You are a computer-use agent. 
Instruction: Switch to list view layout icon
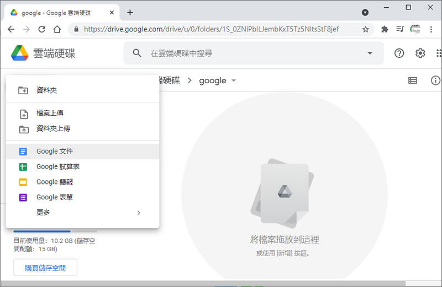point(413,80)
